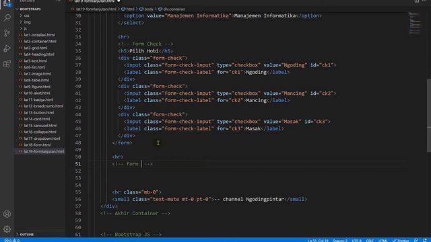
Task: Open the Source Control view
Action: coord(7,33)
